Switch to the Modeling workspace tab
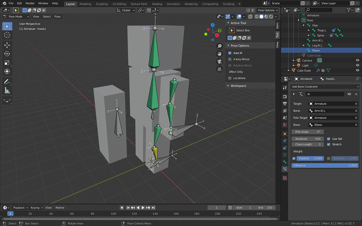Image resolution: width=362 pixels, height=226 pixels. [x=86, y=4]
